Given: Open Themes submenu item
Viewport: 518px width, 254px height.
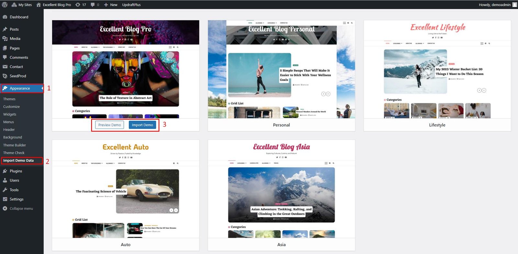Looking at the screenshot, I should [9, 99].
